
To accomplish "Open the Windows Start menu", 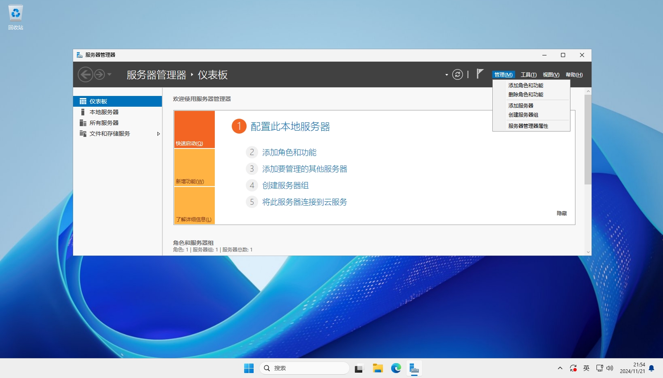I will tap(249, 368).
